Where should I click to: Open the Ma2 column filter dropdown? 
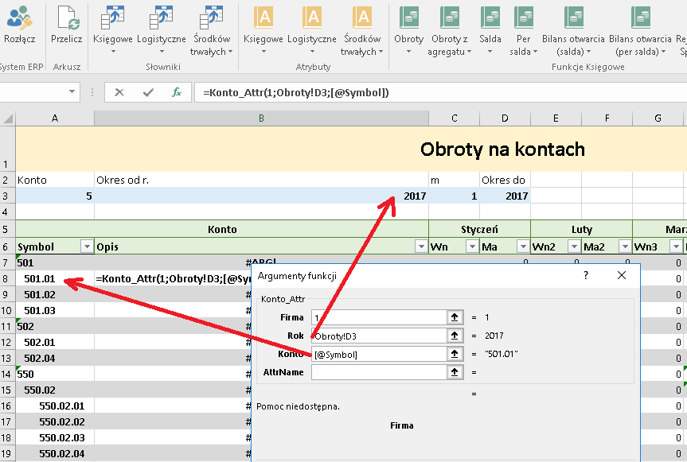click(625, 247)
